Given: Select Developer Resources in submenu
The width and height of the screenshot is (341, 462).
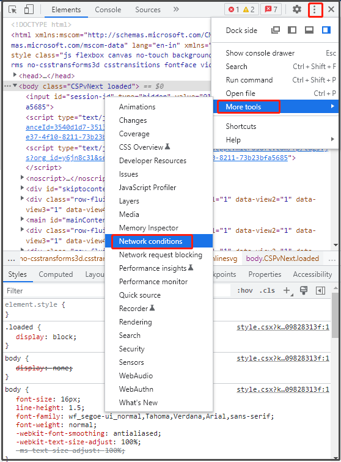Looking at the screenshot, I should pos(159,161).
